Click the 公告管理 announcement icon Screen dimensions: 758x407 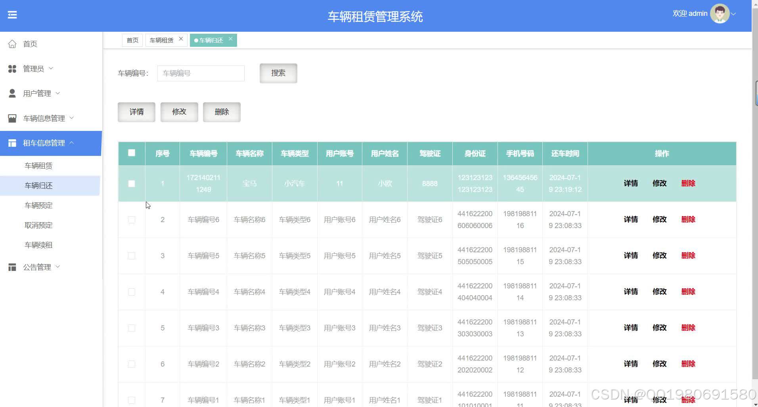[12, 267]
